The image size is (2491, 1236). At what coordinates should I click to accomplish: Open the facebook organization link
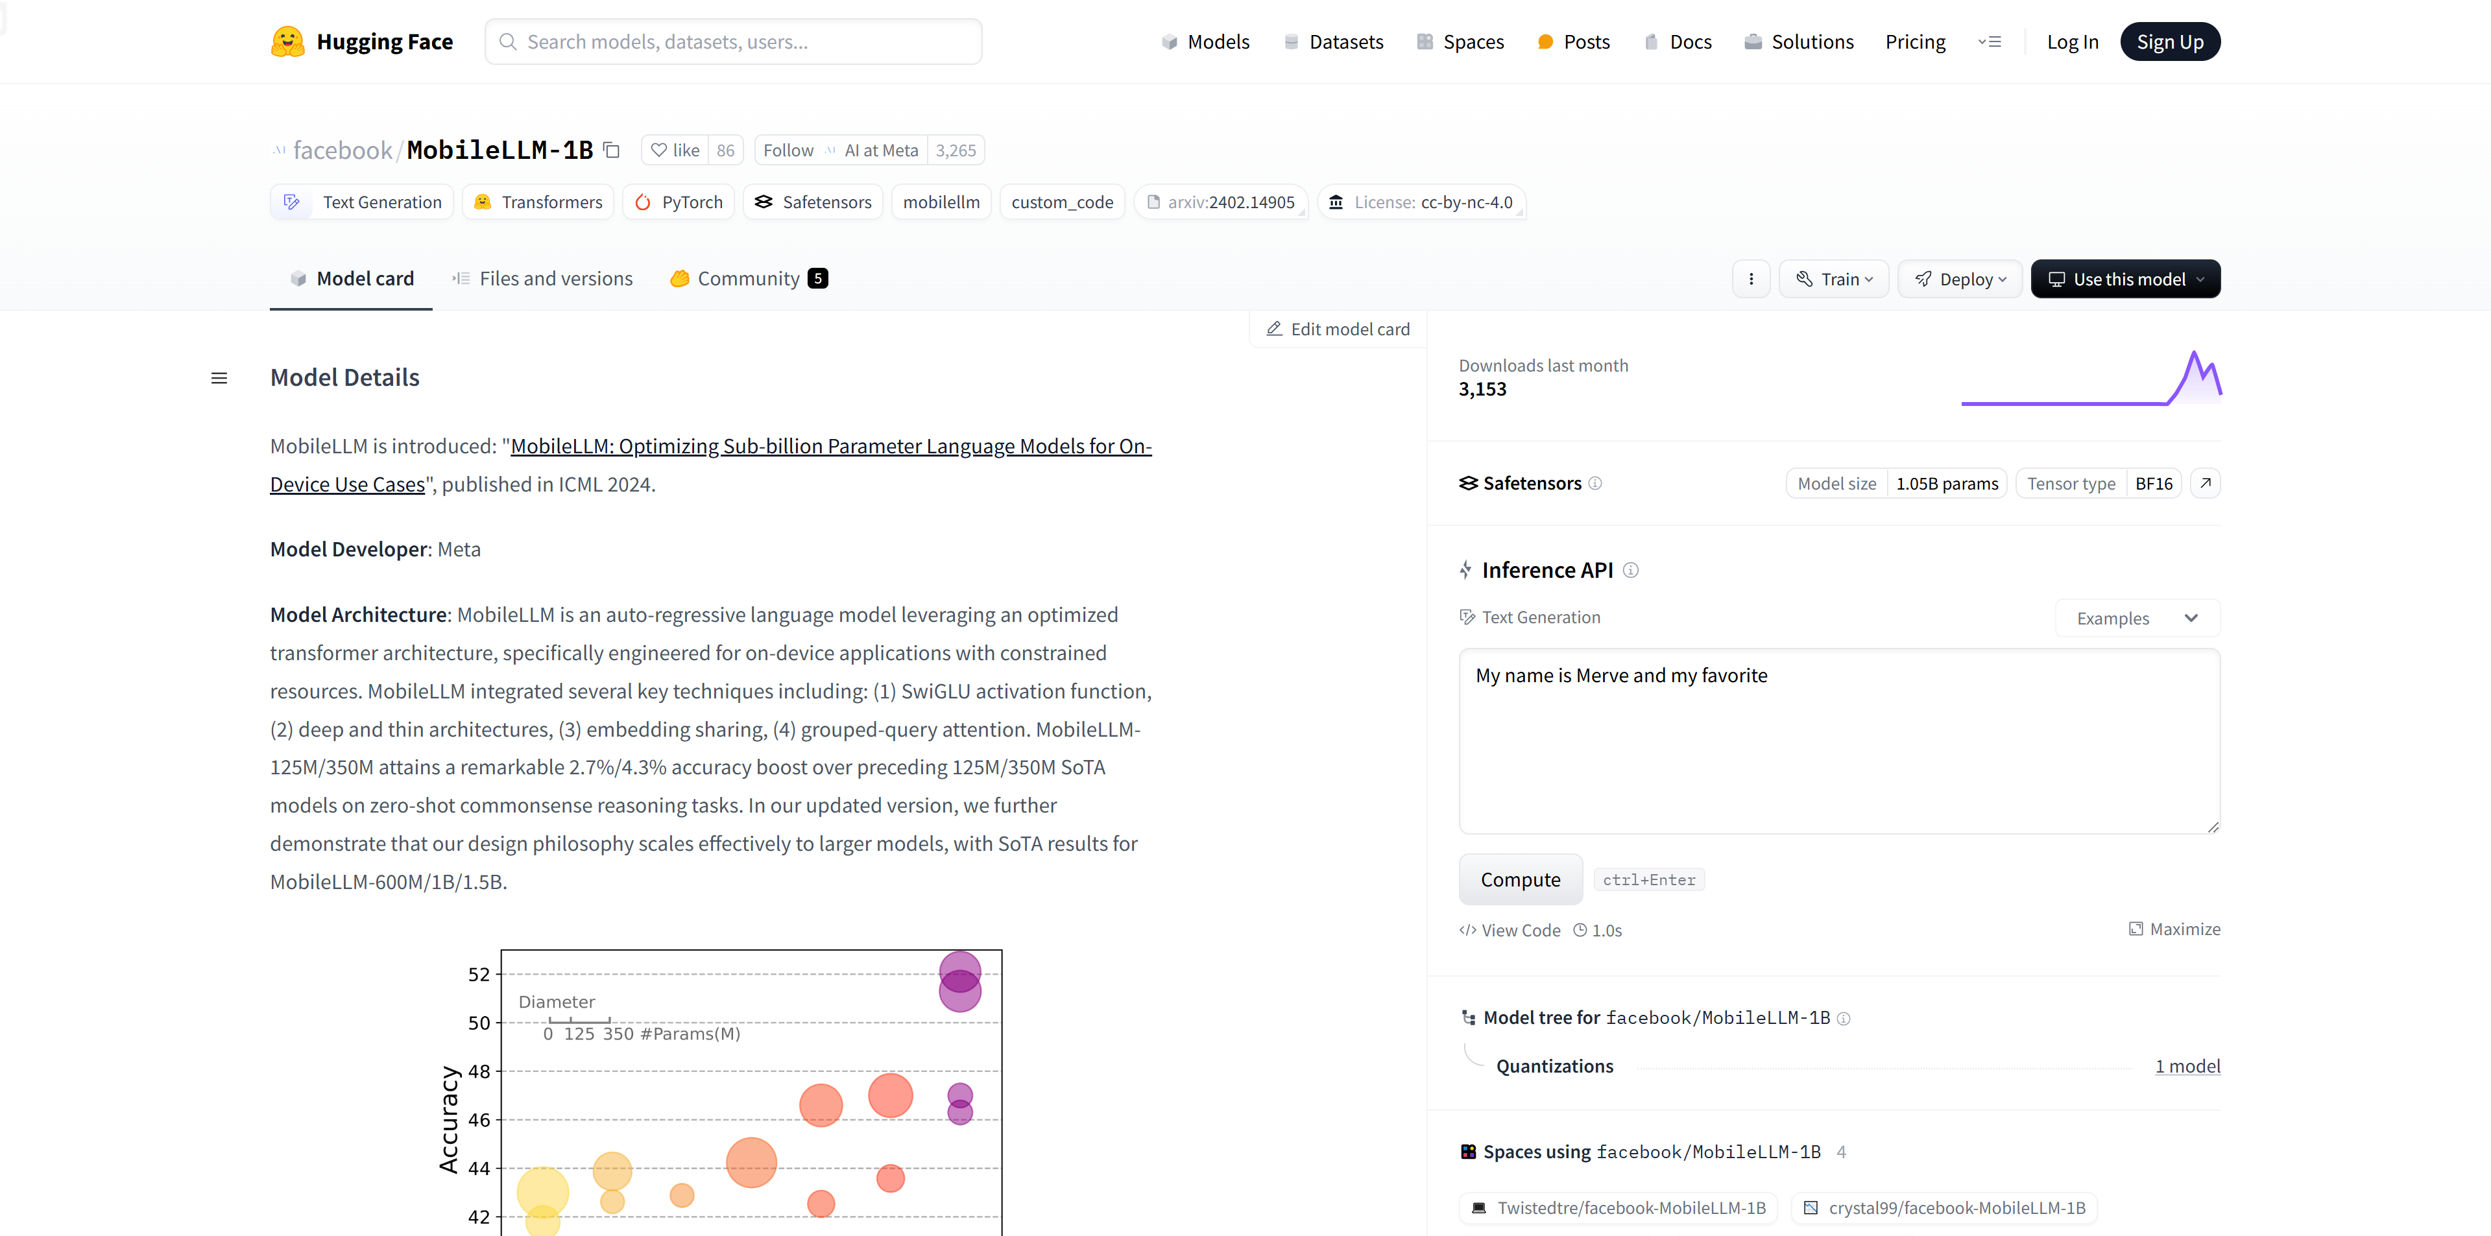click(x=343, y=150)
